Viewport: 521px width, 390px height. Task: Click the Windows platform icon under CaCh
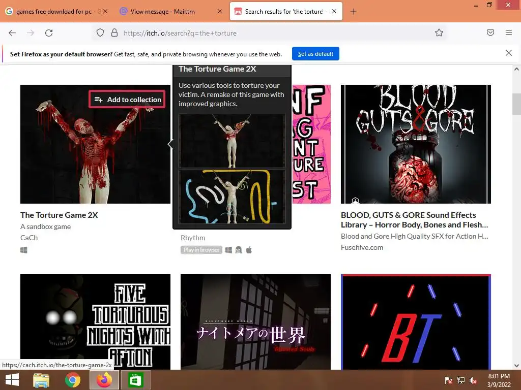pos(23,250)
